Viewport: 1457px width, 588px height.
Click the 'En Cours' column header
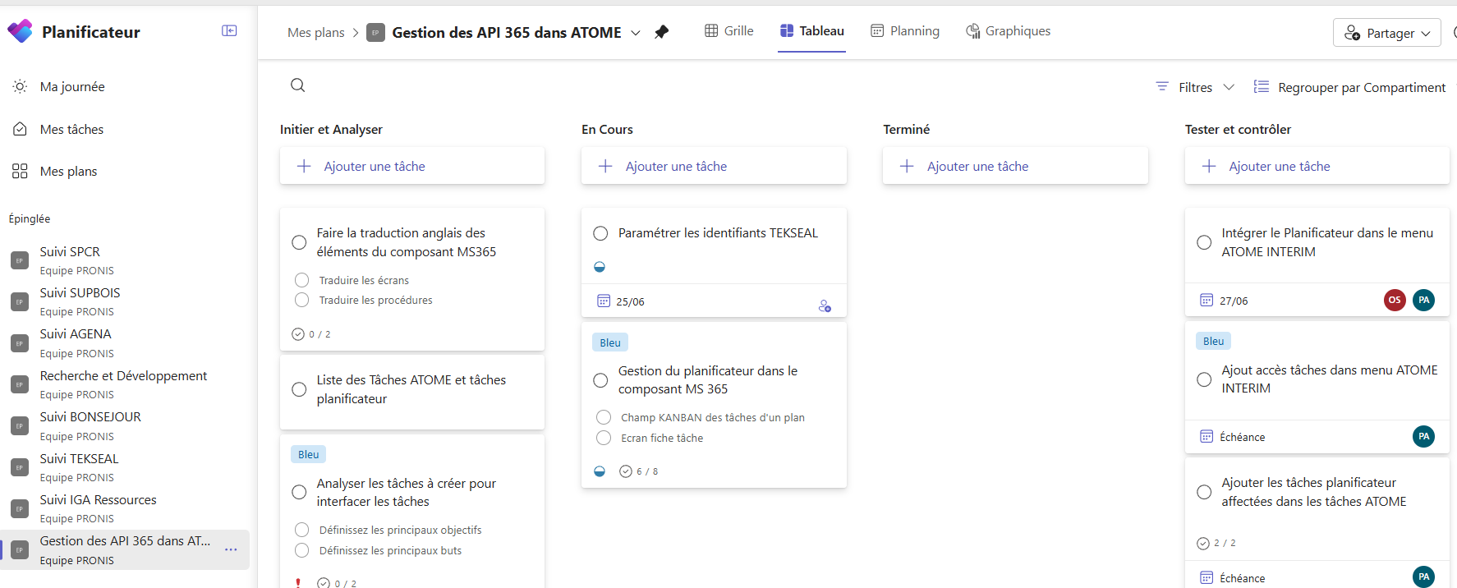click(607, 130)
